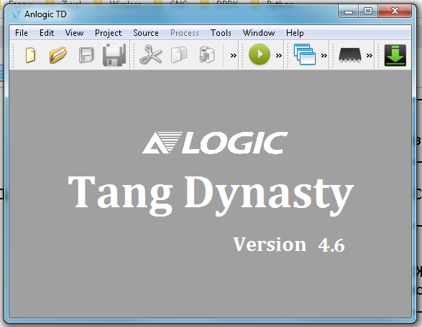The height and width of the screenshot is (327, 422).
Task: Expand overflow chevron next to the play button
Action: pyautogui.click(x=278, y=55)
